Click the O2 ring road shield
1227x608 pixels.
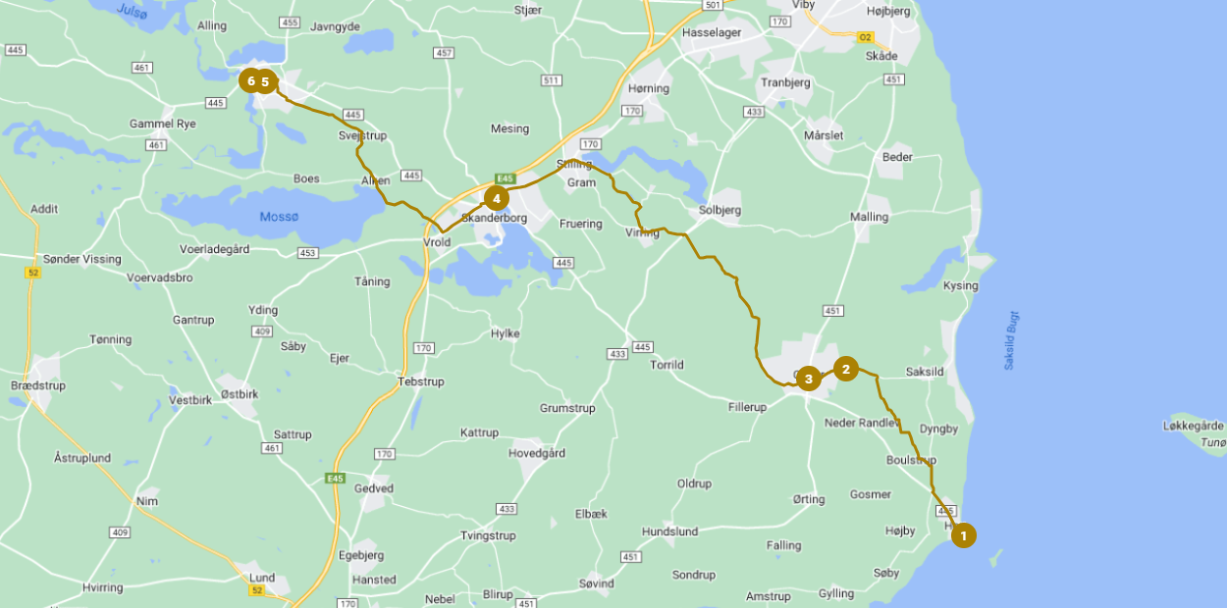pyautogui.click(x=865, y=37)
